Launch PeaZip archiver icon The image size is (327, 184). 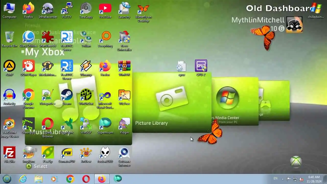pyautogui.click(x=48, y=155)
